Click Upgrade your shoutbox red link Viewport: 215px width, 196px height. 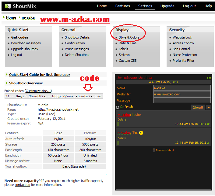tap(134, 78)
